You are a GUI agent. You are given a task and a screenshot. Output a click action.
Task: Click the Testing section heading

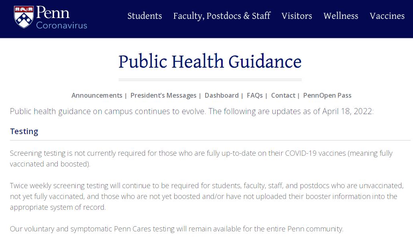[x=24, y=131]
